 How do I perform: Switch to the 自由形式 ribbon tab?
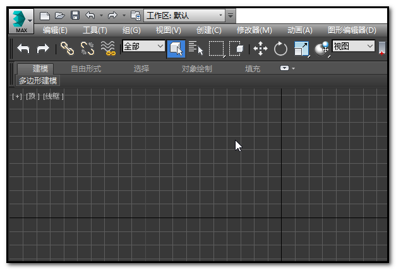(86, 68)
